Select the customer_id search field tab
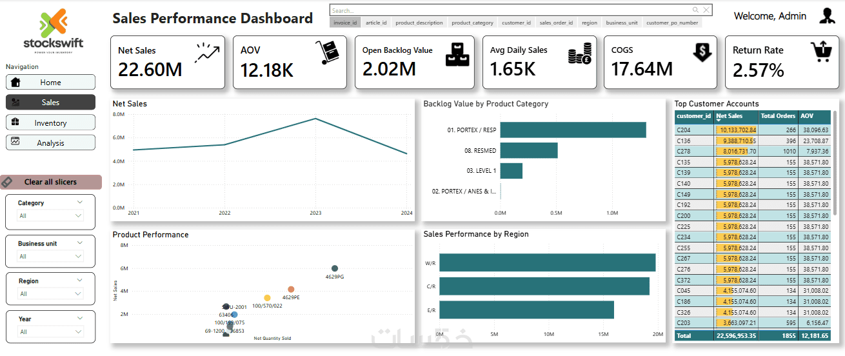 point(517,23)
